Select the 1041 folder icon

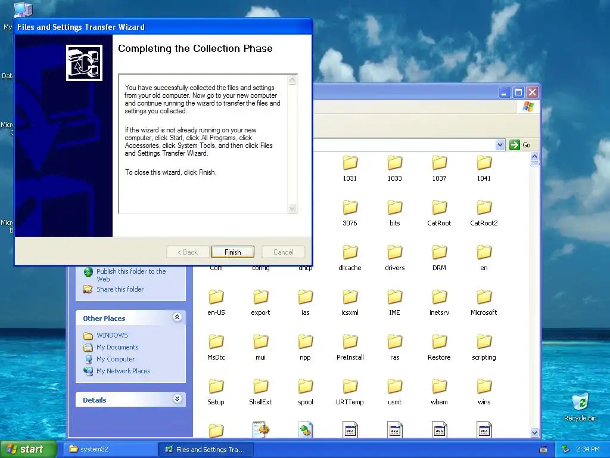click(484, 163)
